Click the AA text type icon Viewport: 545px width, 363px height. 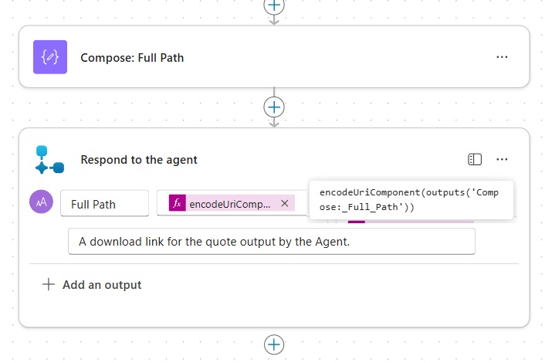pyautogui.click(x=41, y=202)
